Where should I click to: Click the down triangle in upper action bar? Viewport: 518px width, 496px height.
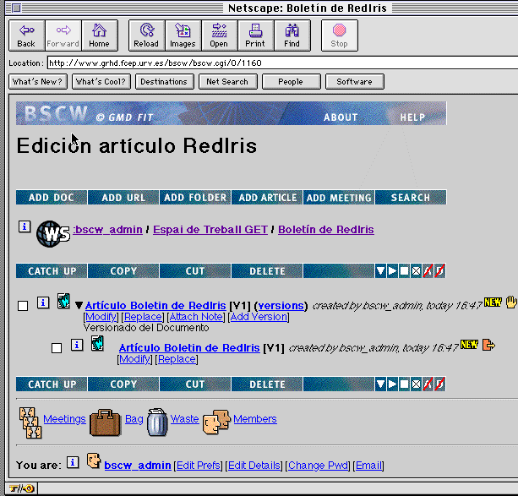(381, 270)
